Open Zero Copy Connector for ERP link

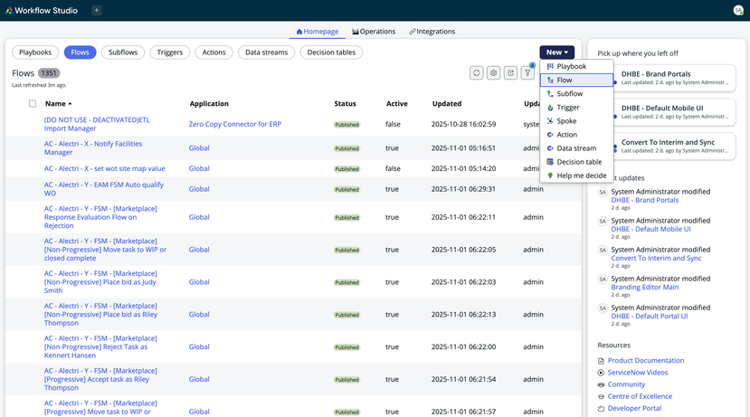(x=234, y=124)
